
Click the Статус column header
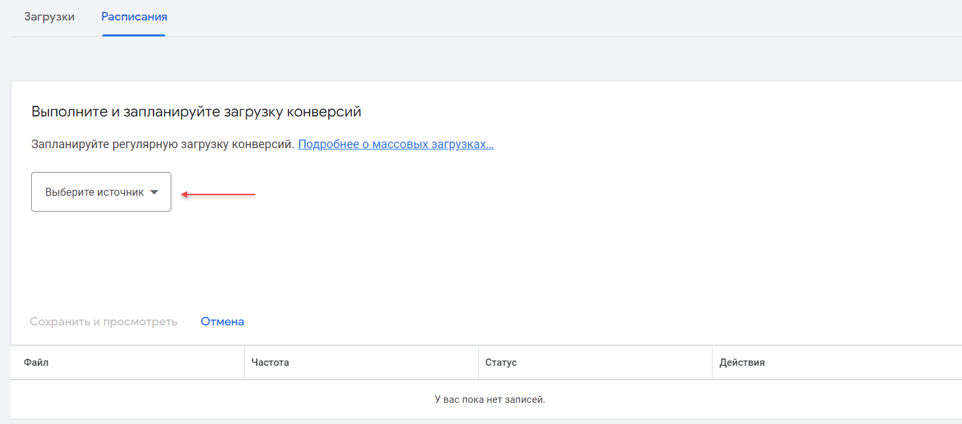click(x=501, y=362)
